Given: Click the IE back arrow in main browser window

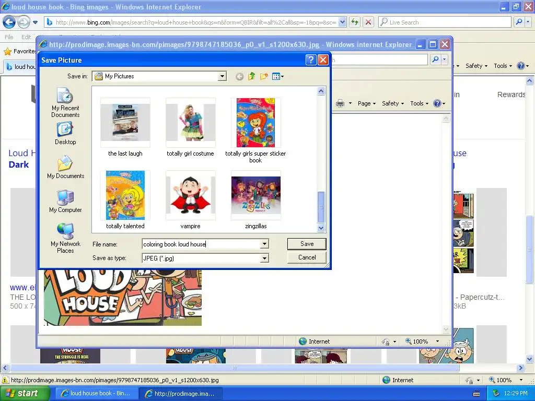Looking at the screenshot, I should click(x=9, y=22).
